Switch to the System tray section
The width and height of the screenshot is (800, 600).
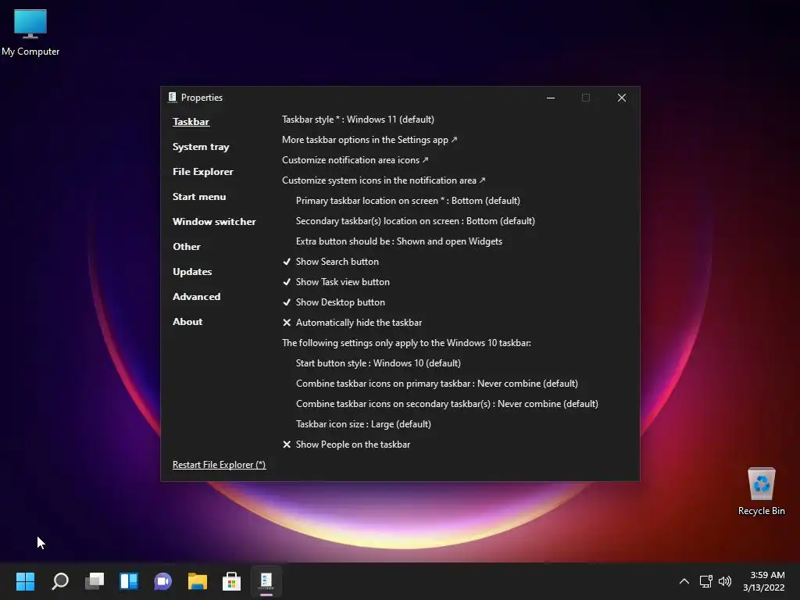click(201, 147)
